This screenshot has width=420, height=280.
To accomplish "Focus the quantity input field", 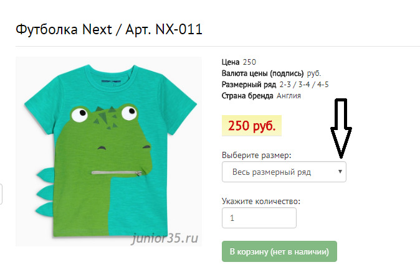I will click(259, 218).
